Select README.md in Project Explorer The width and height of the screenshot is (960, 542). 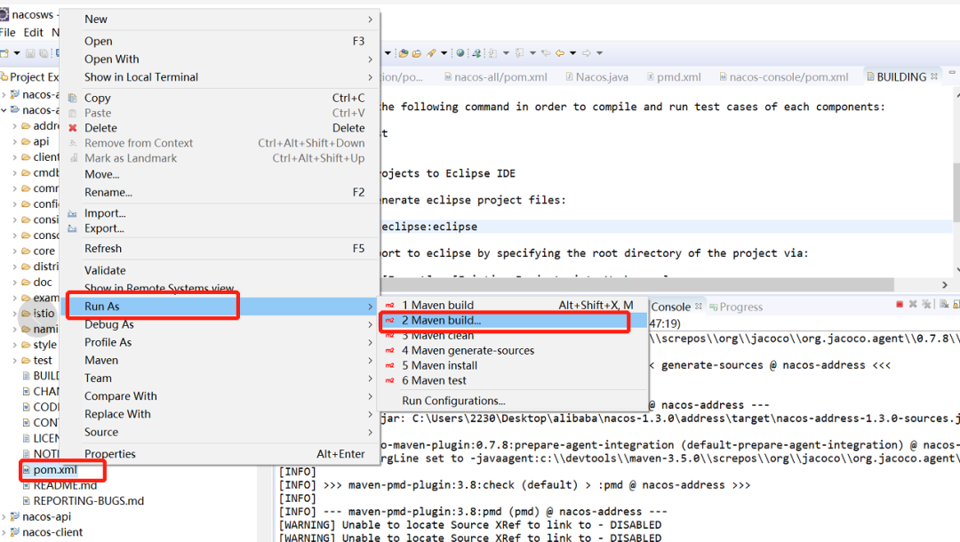point(65,486)
